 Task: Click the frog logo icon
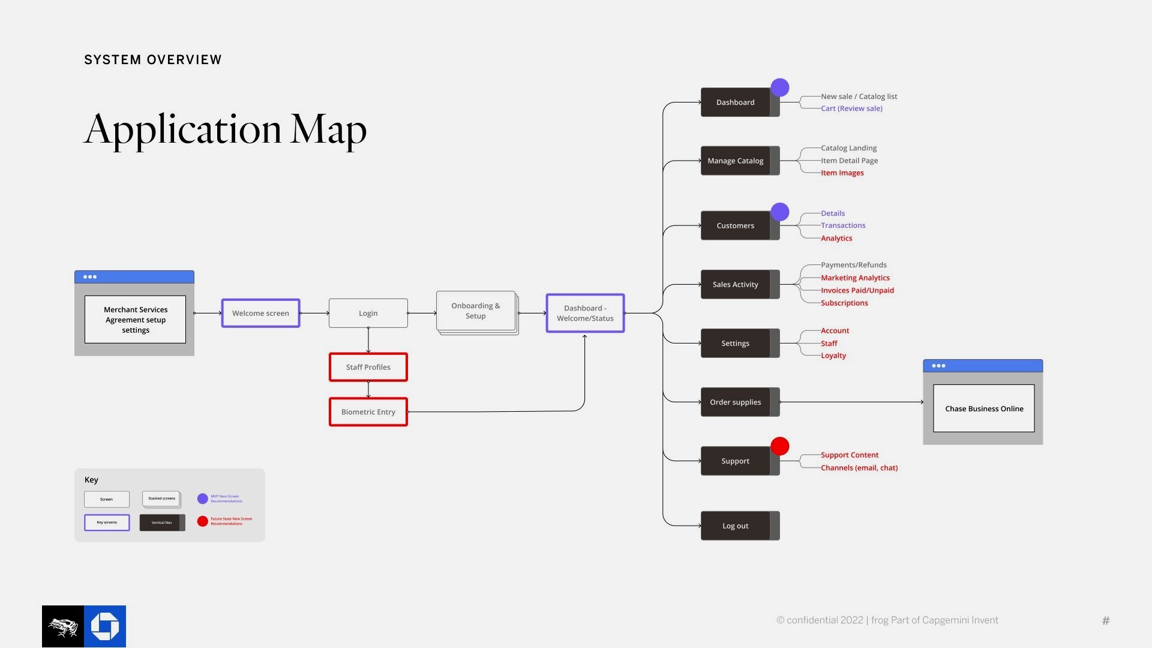(63, 626)
